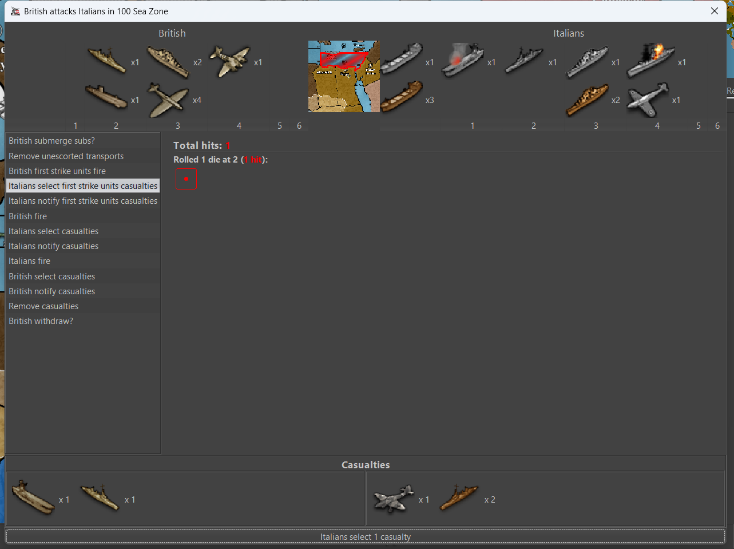The width and height of the screenshot is (734, 549).
Task: Click the Total hits: 1 text
Action: pos(202,145)
